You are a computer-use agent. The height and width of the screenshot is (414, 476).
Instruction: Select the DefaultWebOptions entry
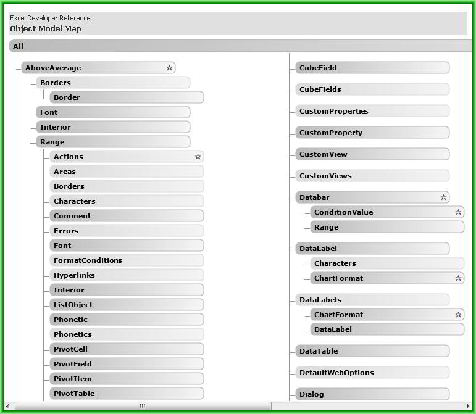pos(372,373)
